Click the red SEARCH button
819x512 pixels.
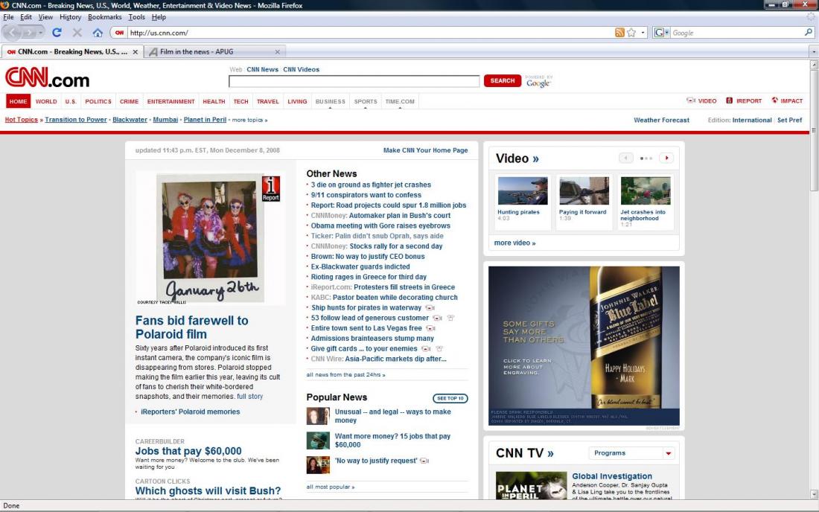pyautogui.click(x=503, y=81)
